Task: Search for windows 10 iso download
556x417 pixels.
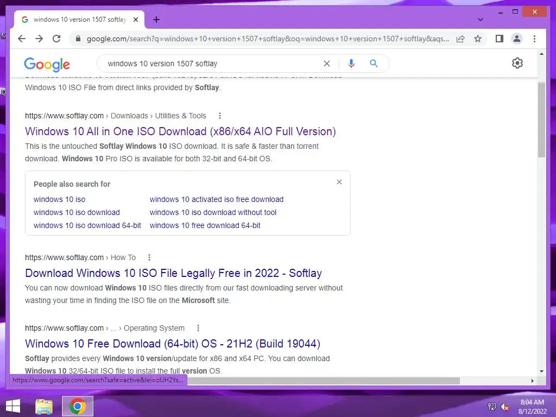Action: click(77, 212)
